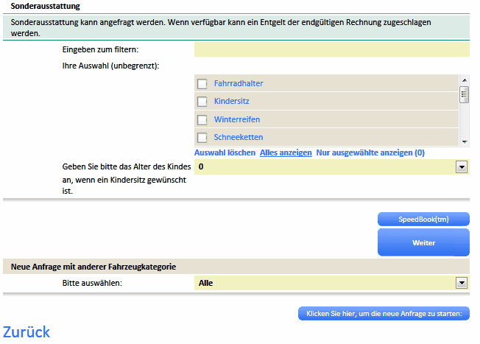Show only selected items link

370,152
